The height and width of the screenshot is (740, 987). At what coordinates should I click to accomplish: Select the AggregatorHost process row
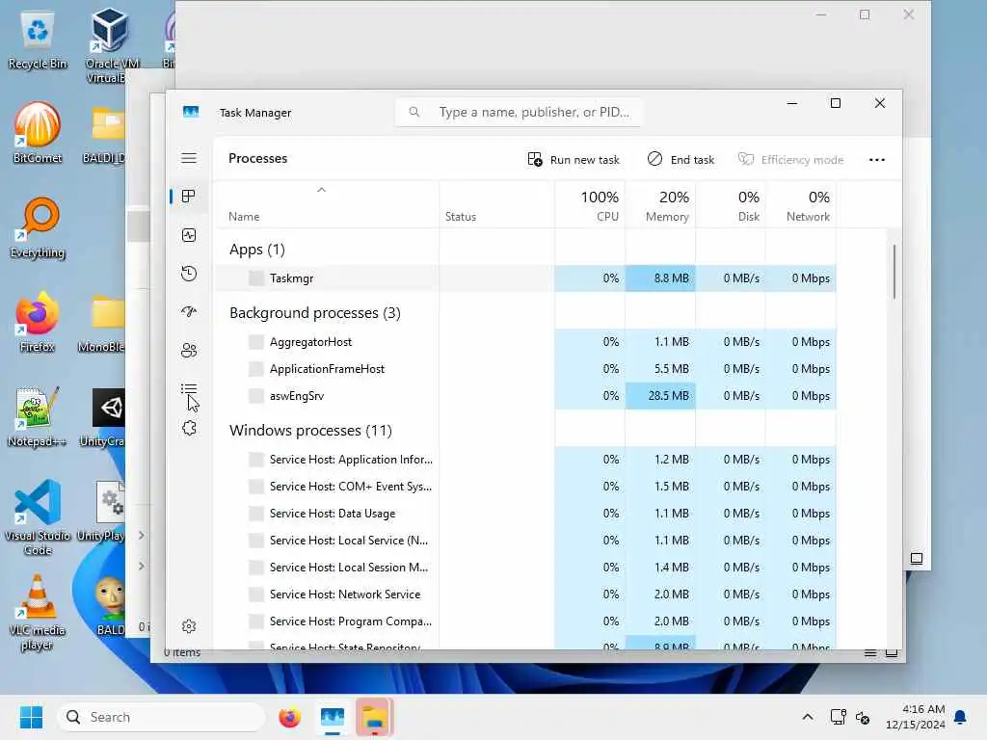tap(525, 342)
